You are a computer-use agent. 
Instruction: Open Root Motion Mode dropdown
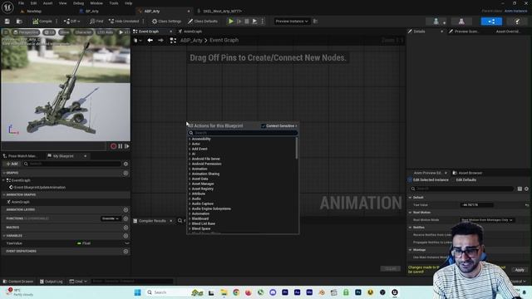pos(487,220)
